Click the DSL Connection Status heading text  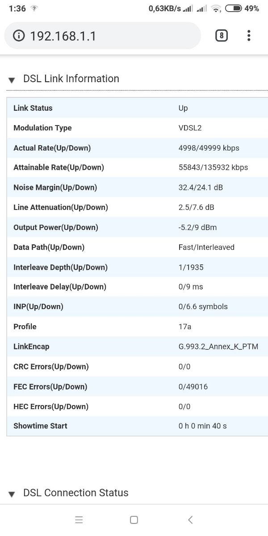pyautogui.click(x=75, y=493)
